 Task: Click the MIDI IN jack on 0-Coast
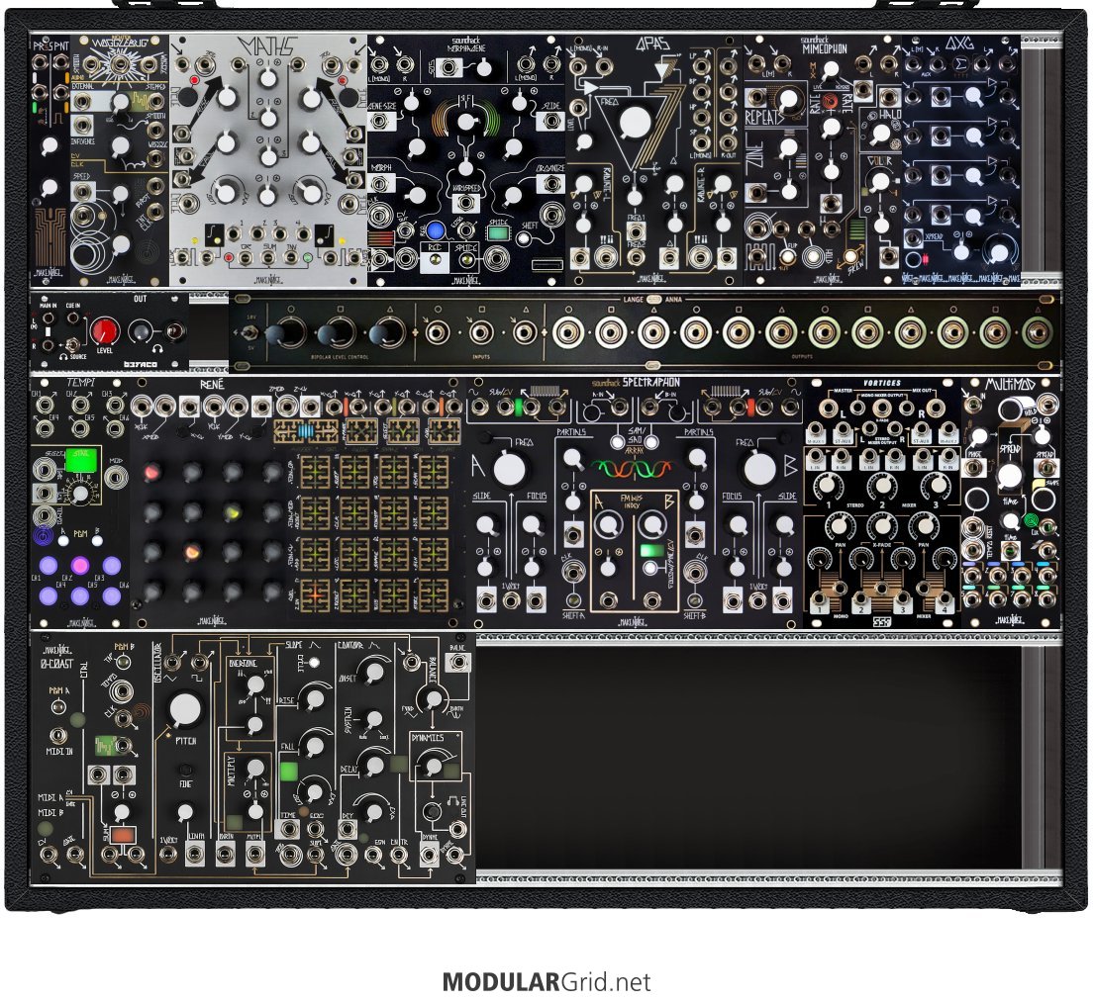coord(57,735)
